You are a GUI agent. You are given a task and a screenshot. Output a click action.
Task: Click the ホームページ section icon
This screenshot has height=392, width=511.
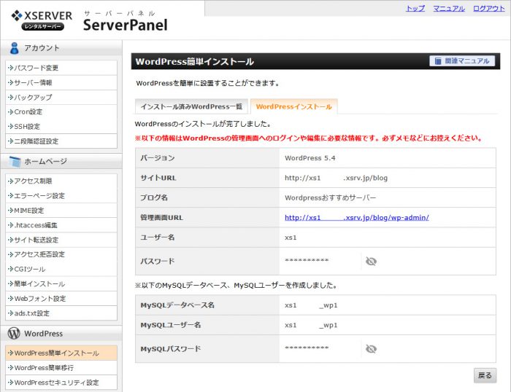[x=15, y=161]
